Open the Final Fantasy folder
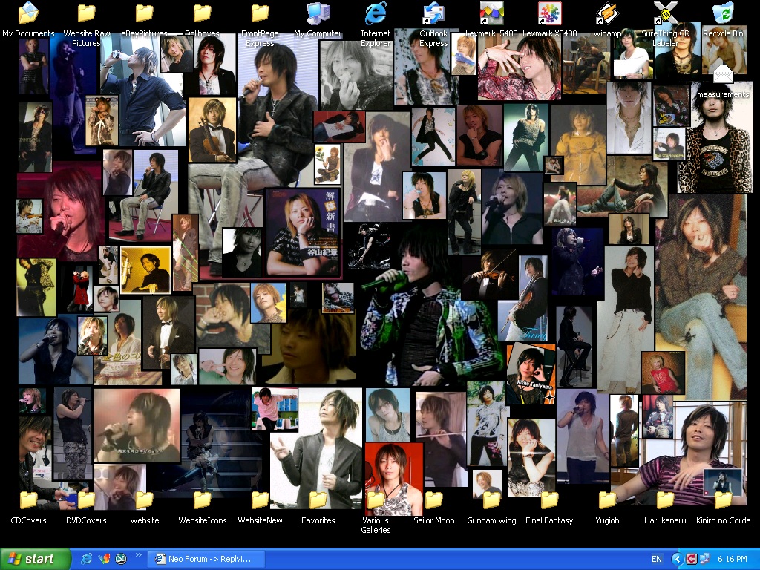 point(549,501)
